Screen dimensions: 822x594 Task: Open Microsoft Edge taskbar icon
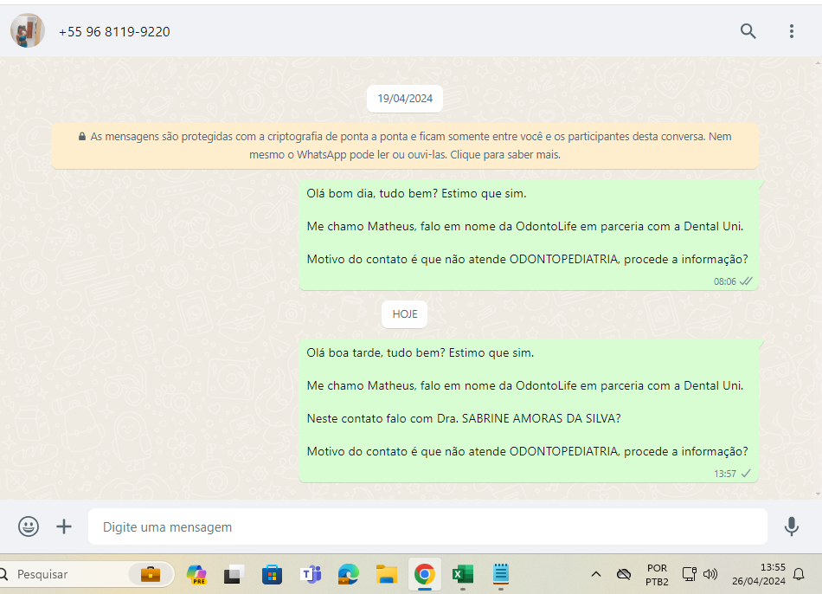(x=349, y=575)
